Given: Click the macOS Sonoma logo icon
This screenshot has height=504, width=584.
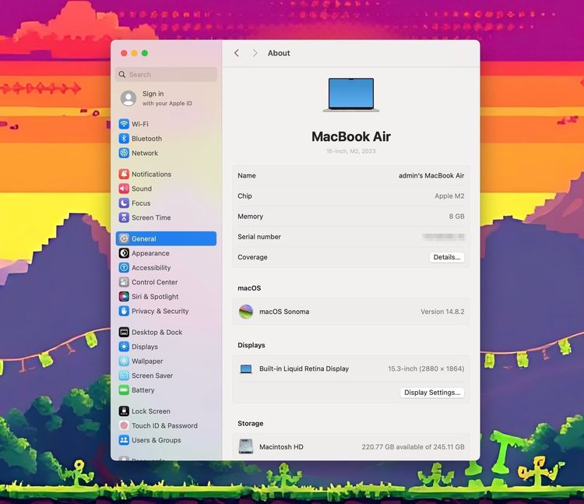Looking at the screenshot, I should [x=246, y=312].
